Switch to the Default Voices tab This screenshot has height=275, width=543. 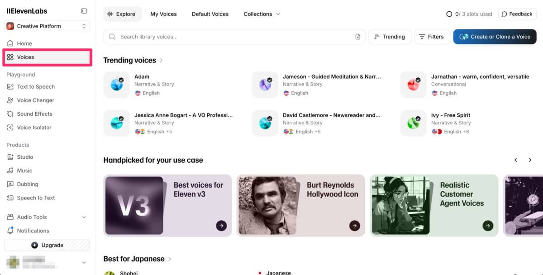pyautogui.click(x=210, y=14)
